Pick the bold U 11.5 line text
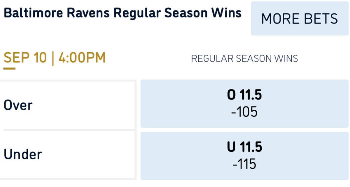The width and height of the screenshot is (350, 187). [x=244, y=147]
